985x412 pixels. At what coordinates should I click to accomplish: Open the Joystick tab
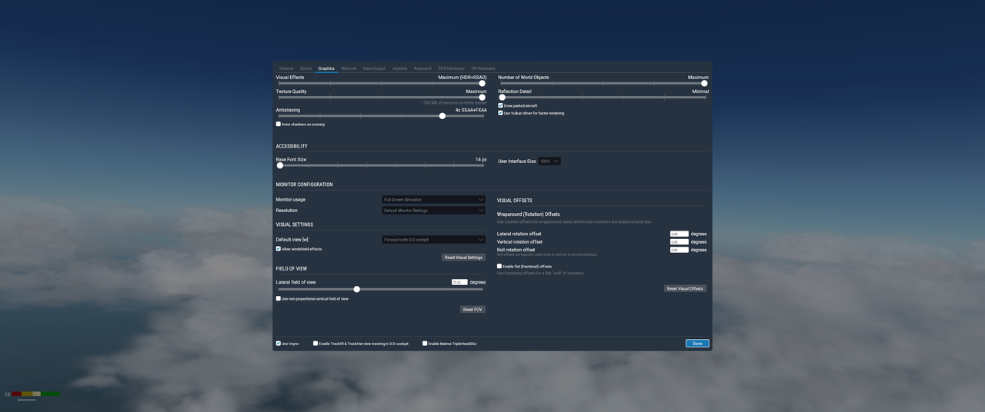(x=399, y=68)
